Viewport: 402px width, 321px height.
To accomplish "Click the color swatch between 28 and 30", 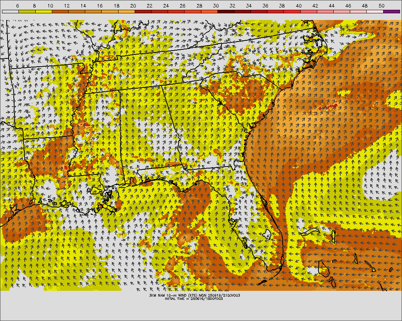I will coord(210,11).
